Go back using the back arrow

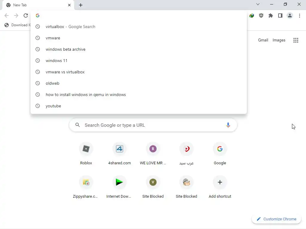(7, 16)
